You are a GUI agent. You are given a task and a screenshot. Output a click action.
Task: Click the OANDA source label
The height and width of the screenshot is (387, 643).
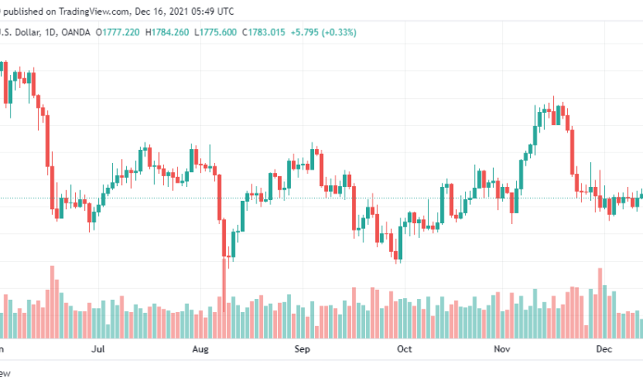pyautogui.click(x=76, y=32)
